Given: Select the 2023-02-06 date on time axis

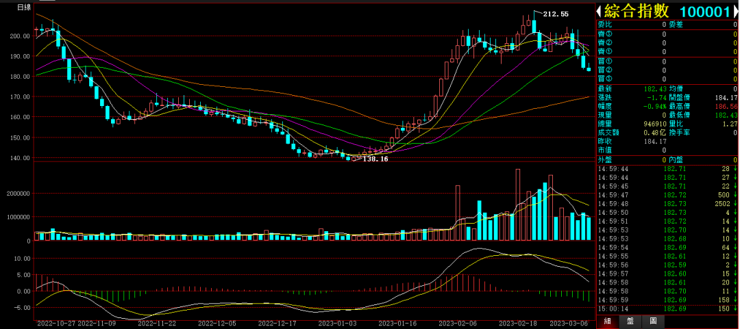Looking at the screenshot, I should click(457, 323).
